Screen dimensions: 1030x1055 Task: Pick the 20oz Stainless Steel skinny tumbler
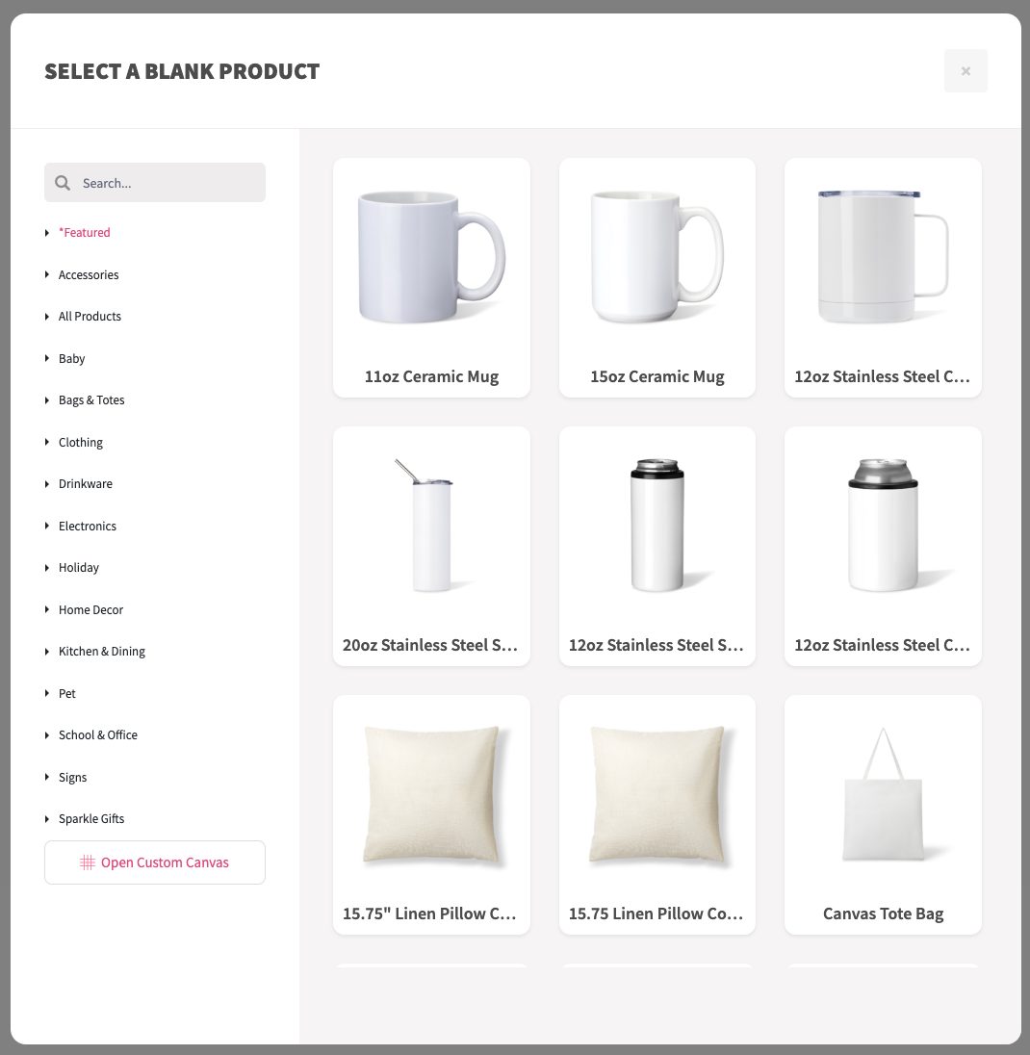pos(431,546)
